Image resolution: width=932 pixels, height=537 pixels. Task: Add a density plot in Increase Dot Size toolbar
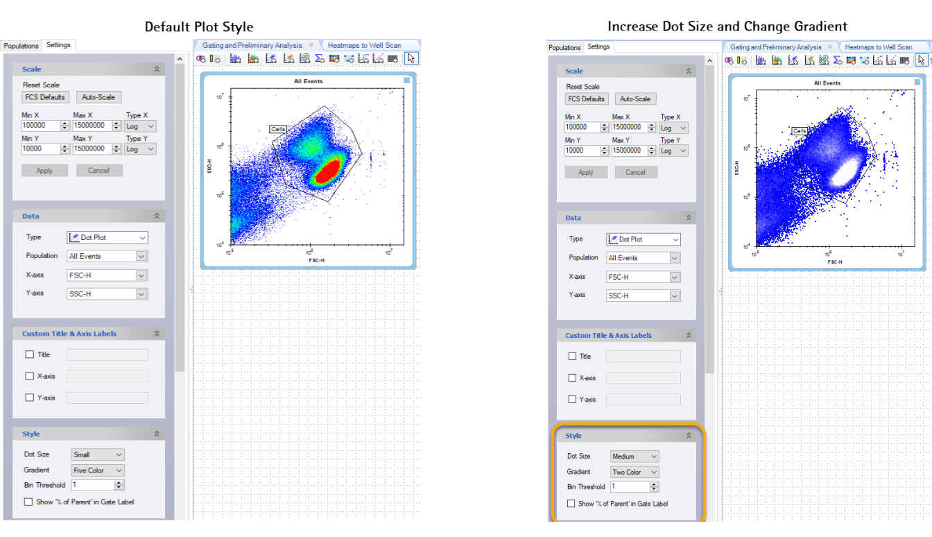click(x=809, y=60)
